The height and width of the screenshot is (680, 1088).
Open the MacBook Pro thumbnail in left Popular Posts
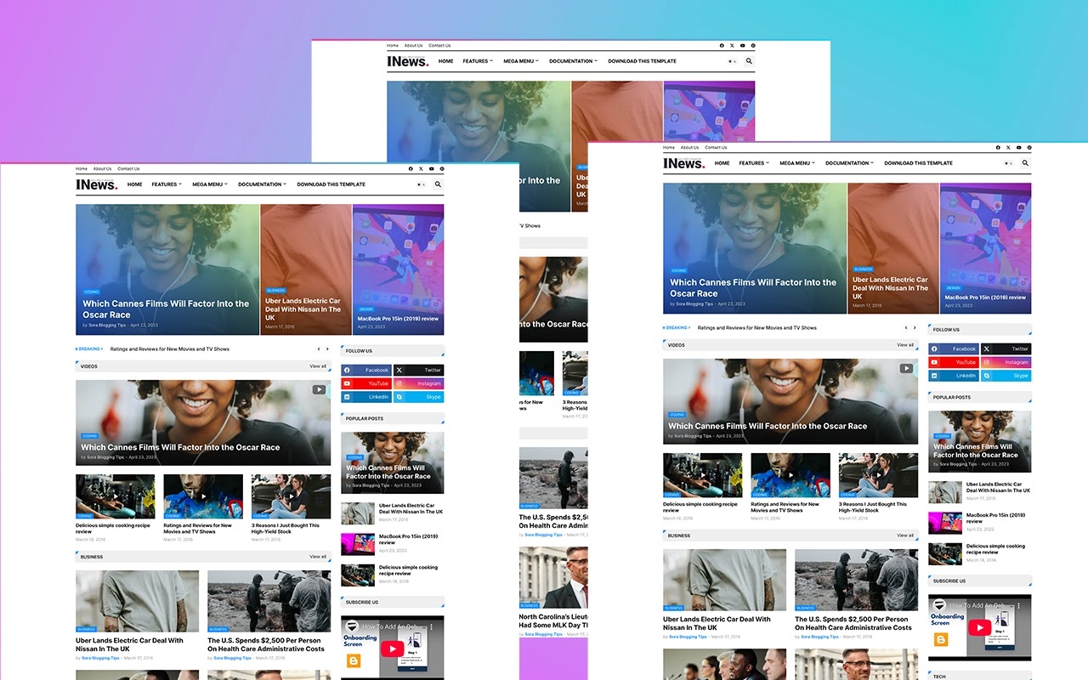(x=358, y=544)
